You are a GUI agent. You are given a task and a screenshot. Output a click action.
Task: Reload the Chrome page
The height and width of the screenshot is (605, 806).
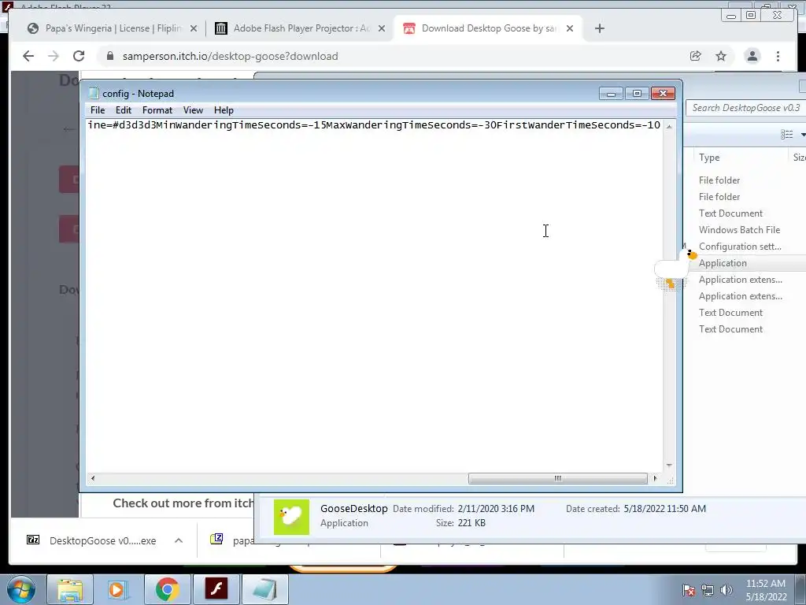click(x=79, y=56)
